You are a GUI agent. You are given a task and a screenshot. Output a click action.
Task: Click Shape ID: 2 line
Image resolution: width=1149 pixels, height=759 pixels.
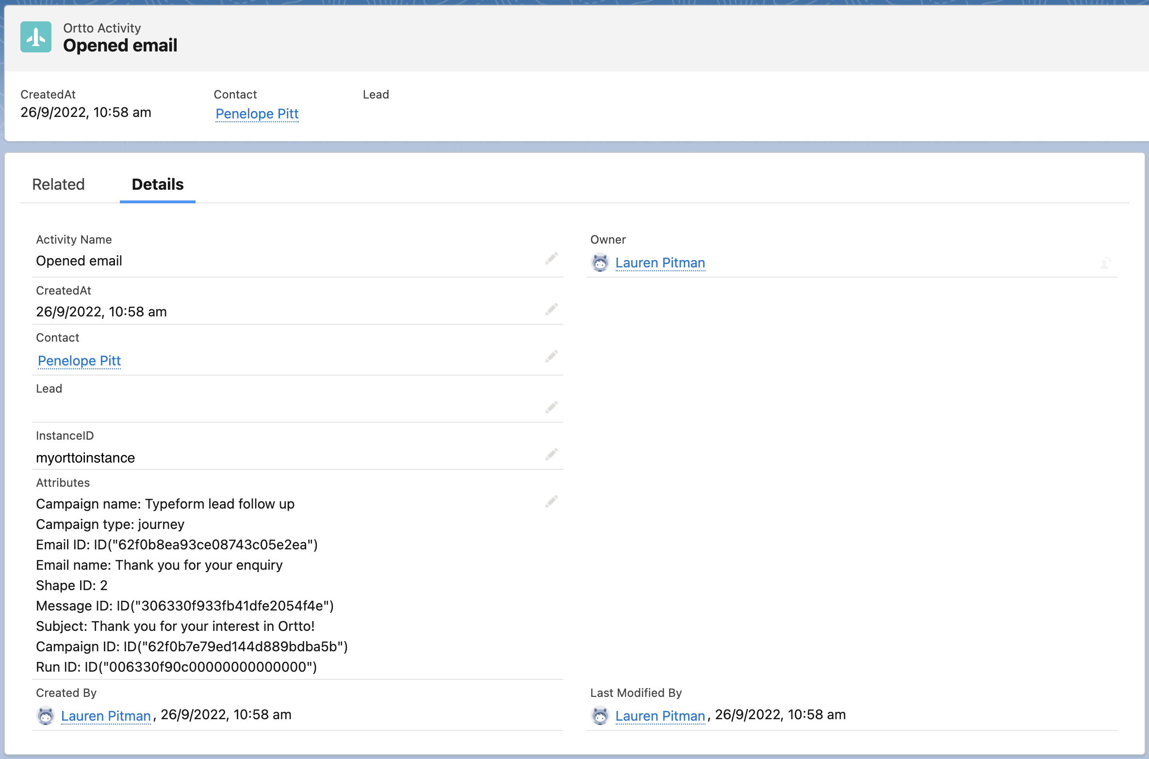72,586
